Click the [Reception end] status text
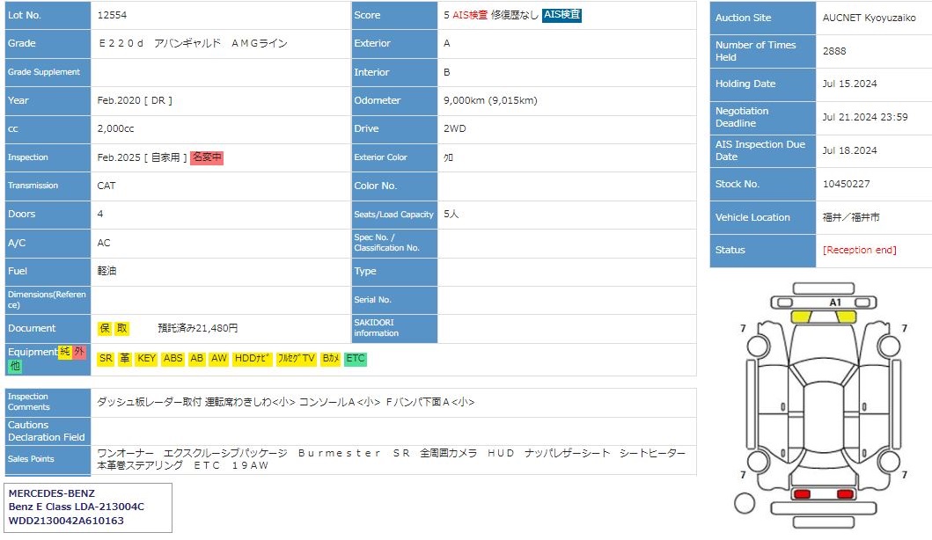Viewport: 932px width, 540px height. pos(859,250)
